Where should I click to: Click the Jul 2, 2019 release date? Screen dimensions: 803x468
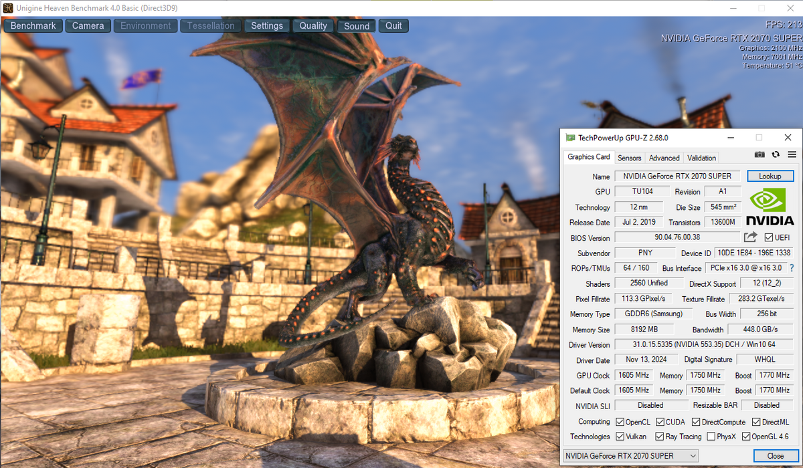click(x=638, y=222)
